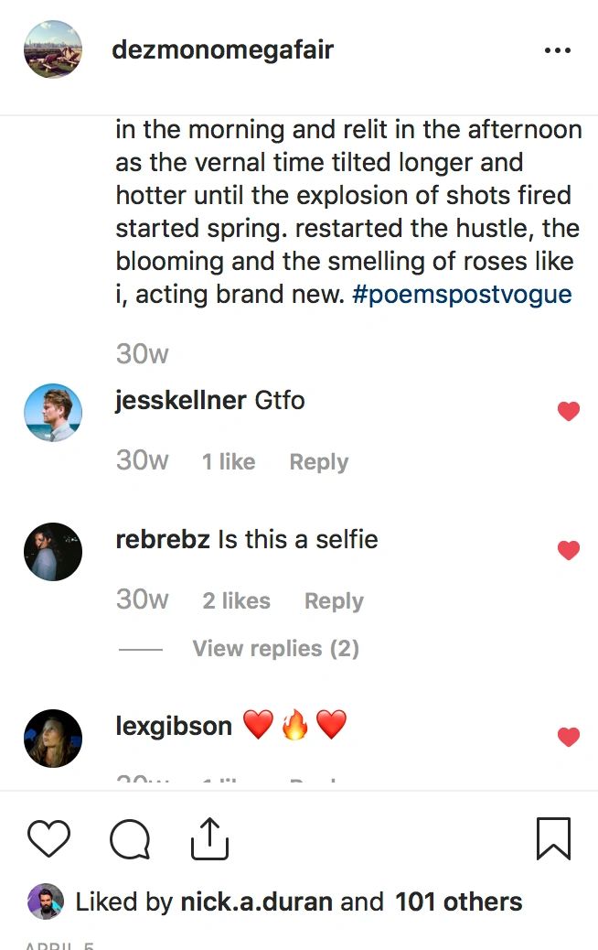Open dezmonomegafair's profile from the header username
Image resolution: width=598 pixels, height=950 pixels.
222,49
